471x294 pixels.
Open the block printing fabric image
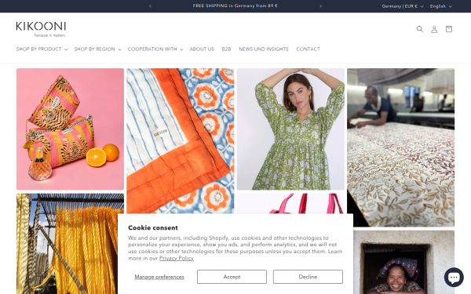400,147
